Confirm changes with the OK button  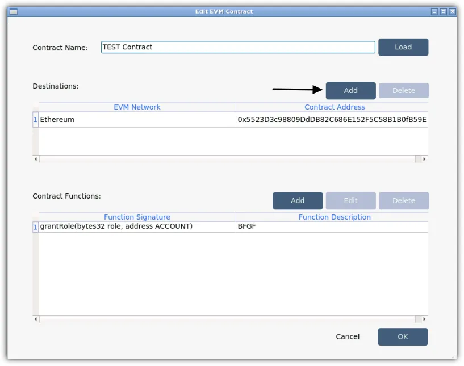click(x=403, y=336)
